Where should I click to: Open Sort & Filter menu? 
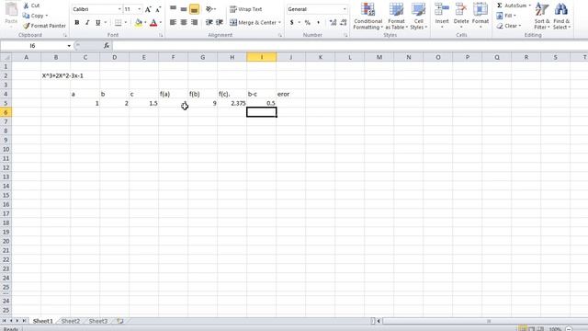coord(542,17)
